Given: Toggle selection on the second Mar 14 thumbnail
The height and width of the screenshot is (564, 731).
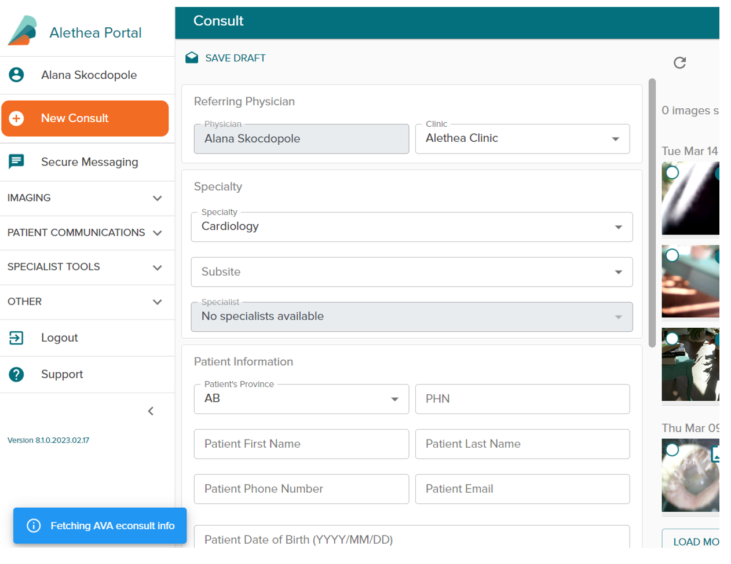Looking at the screenshot, I should pyautogui.click(x=672, y=255).
